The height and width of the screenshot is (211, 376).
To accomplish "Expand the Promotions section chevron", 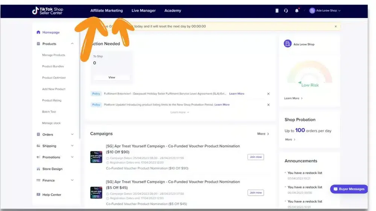I will 72,157.
